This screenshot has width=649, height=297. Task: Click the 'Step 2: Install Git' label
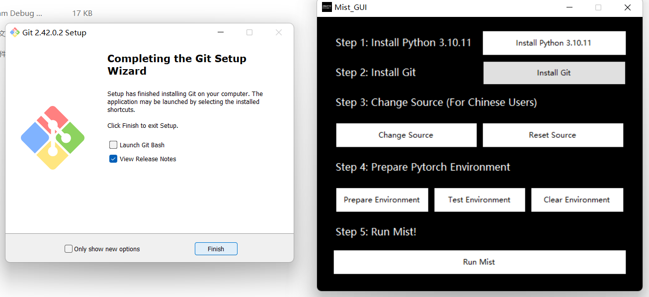tap(376, 73)
